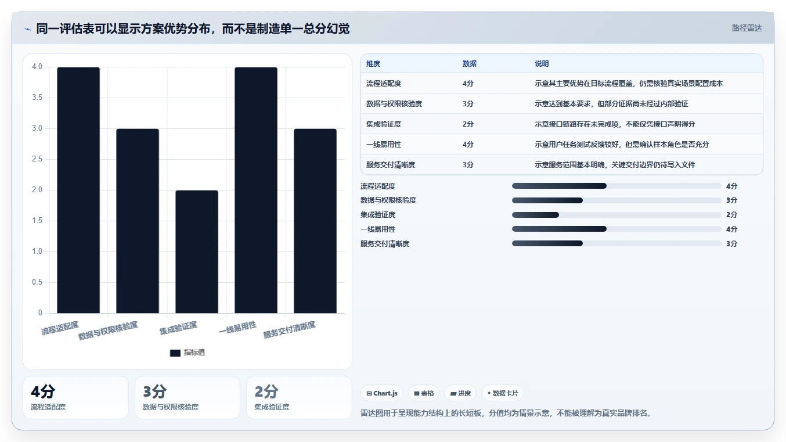Open the 2分 集成验证度 data card

point(299,397)
